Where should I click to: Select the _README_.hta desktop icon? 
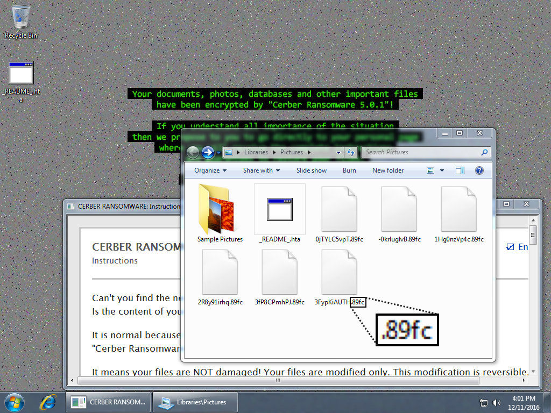[x=21, y=82]
